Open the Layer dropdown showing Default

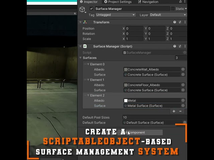coord(168,15)
